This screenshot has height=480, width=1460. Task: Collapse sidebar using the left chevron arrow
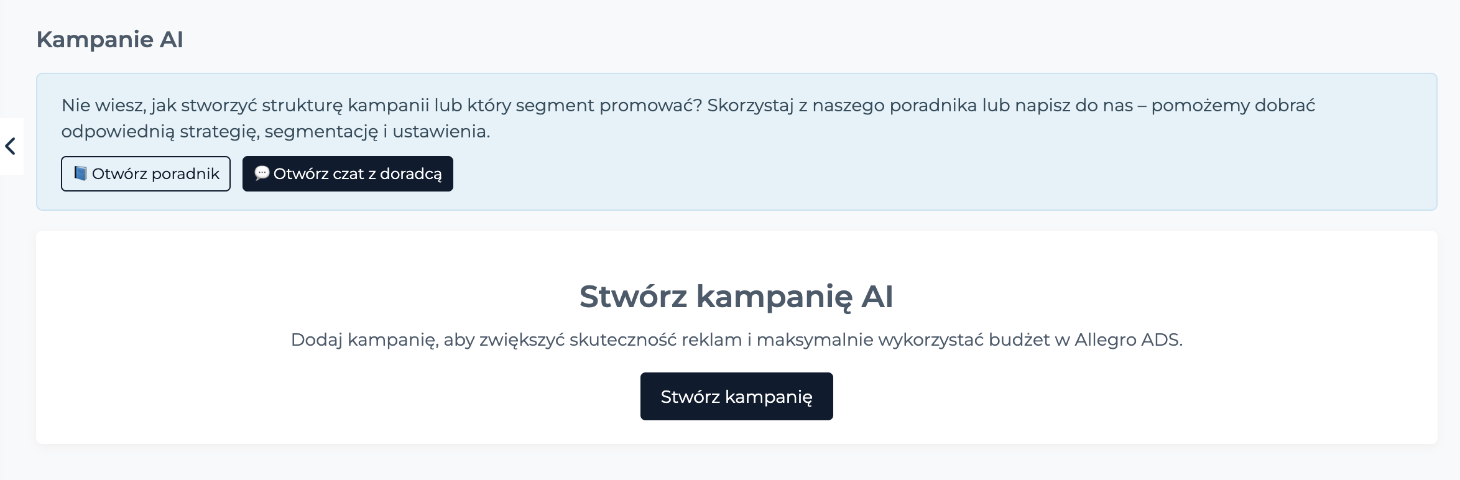(x=11, y=147)
